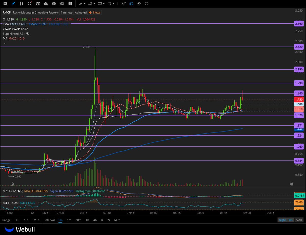Select the horizontal lines tool
This screenshot has width=306, height=235.
(100, 4)
